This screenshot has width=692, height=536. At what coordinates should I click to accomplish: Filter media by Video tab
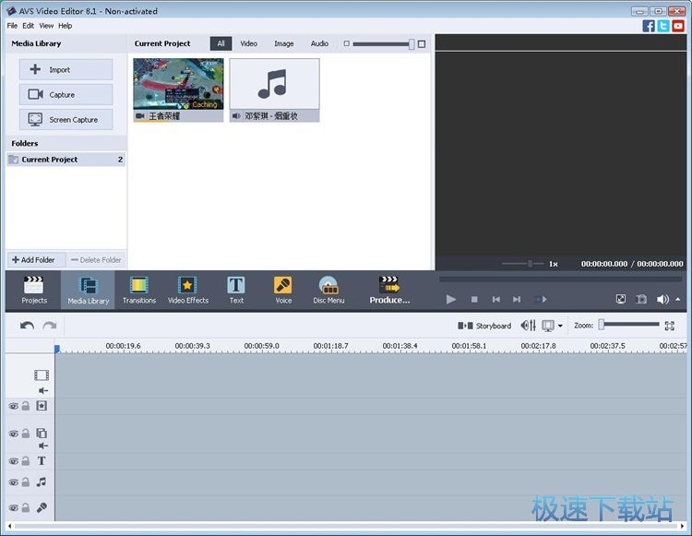point(248,43)
